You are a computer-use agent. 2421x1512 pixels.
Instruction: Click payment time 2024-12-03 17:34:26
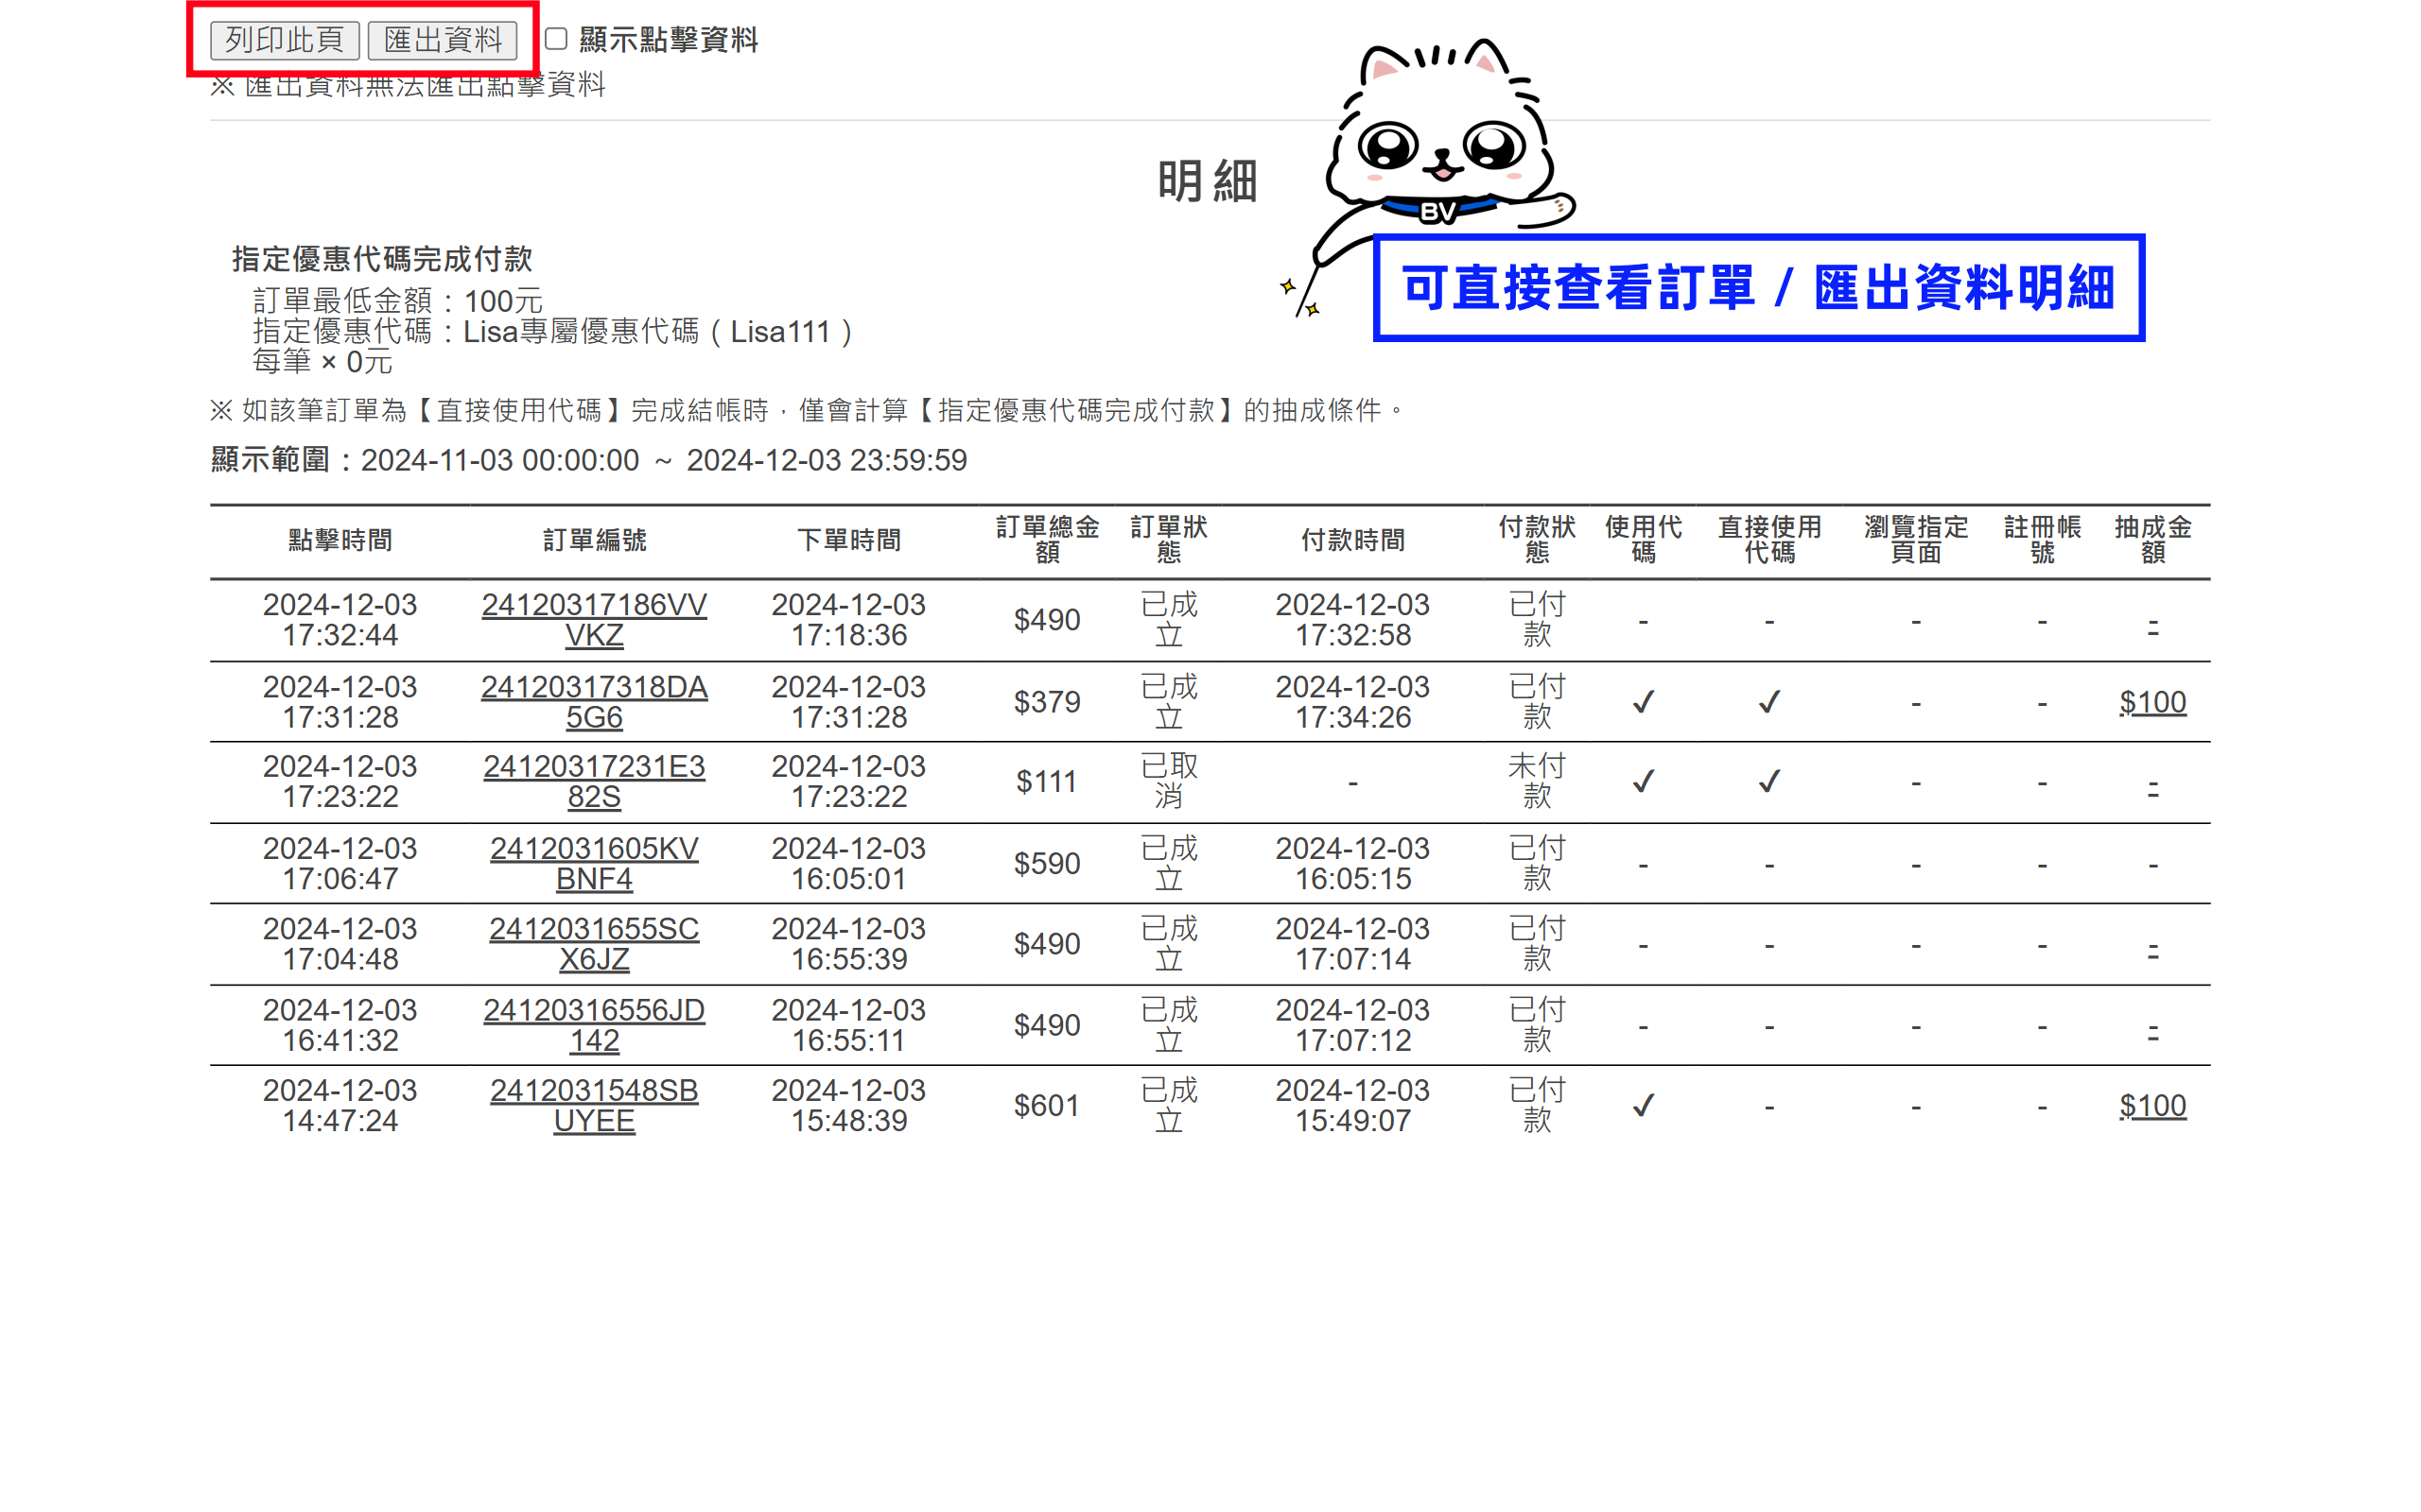(x=1352, y=702)
